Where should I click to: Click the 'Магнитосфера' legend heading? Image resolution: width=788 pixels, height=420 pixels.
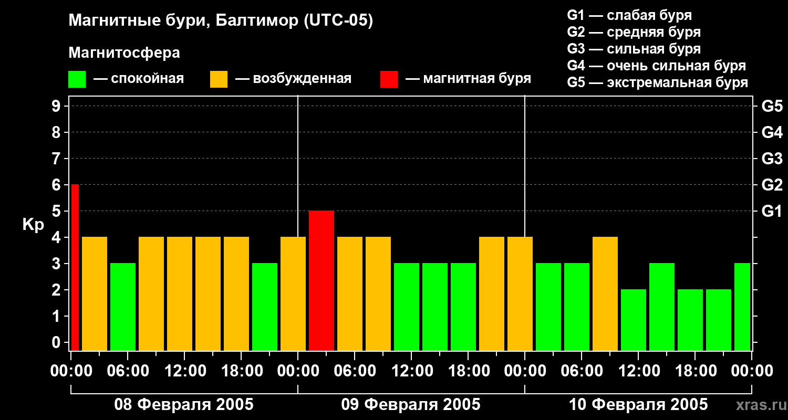(x=124, y=53)
